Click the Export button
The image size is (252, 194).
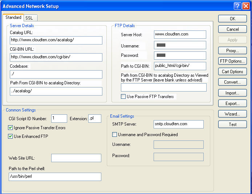tap(232, 104)
